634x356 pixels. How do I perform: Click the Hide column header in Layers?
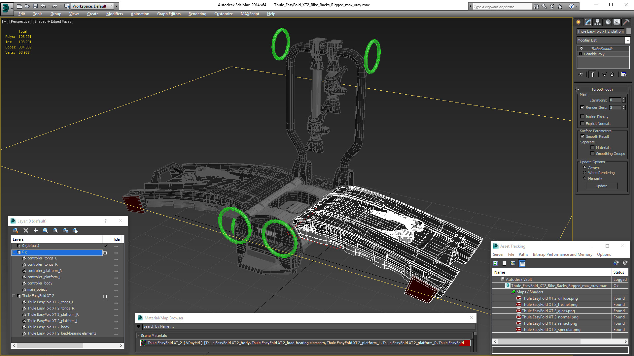(116, 239)
